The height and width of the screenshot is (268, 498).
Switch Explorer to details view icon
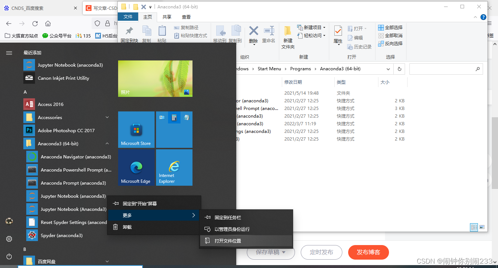[x=474, y=227]
